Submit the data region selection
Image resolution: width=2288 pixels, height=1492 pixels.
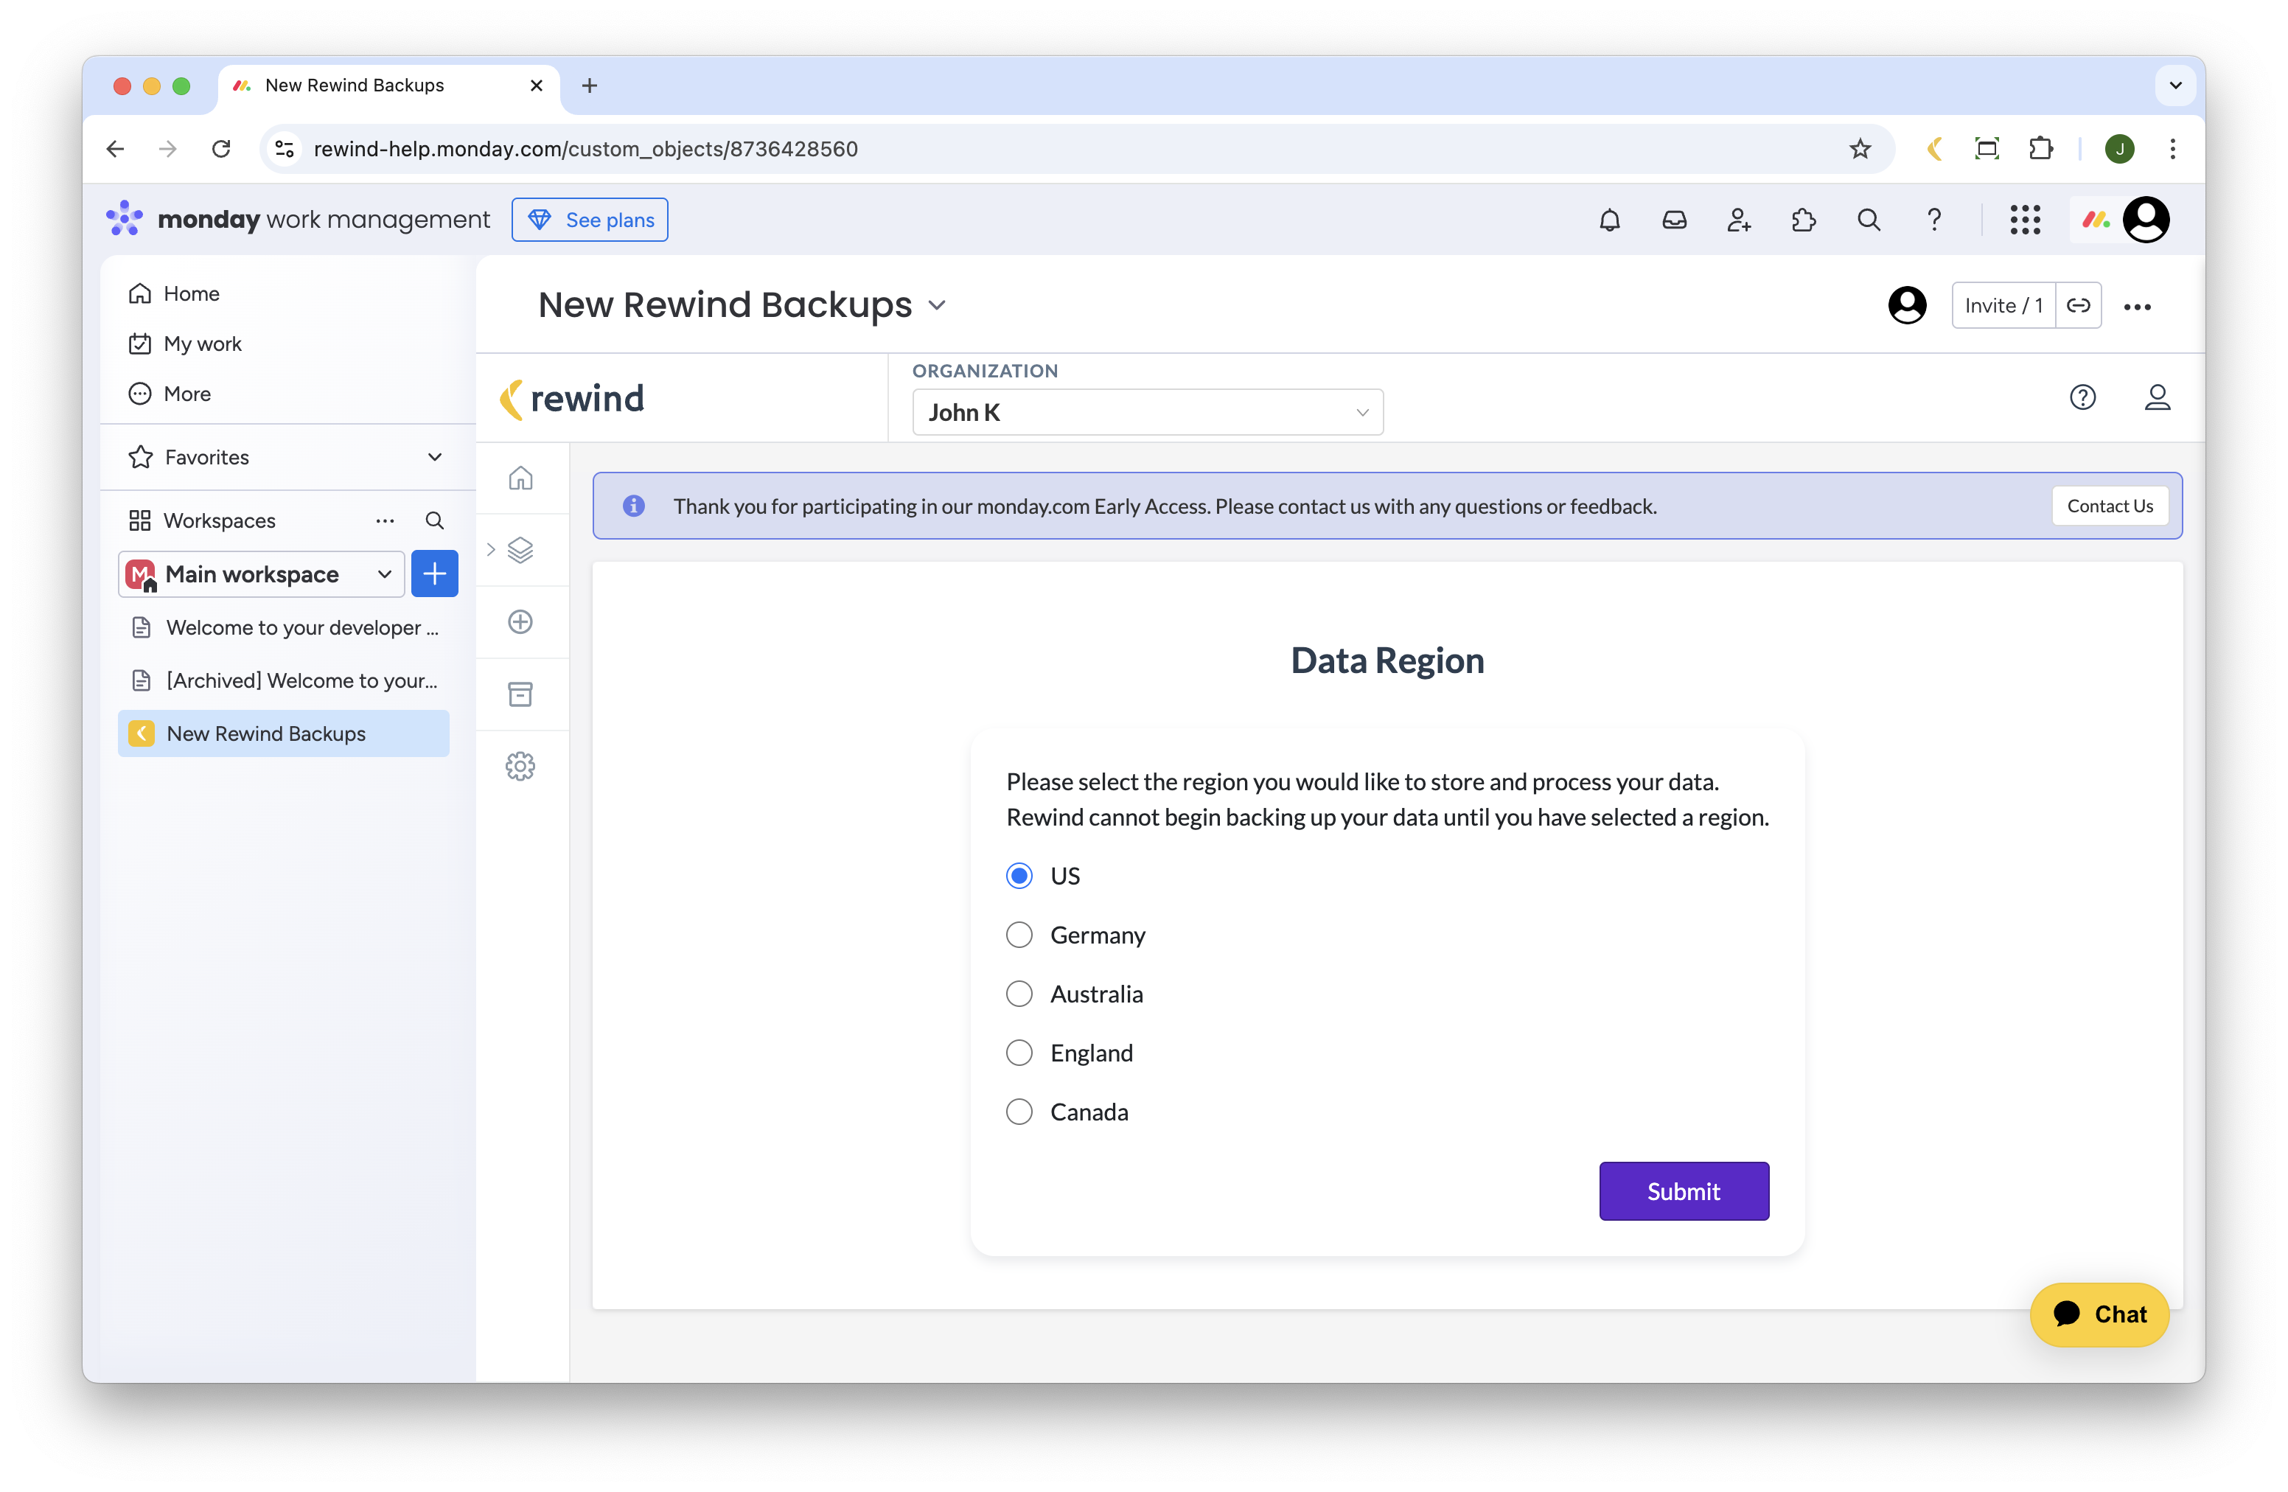(x=1684, y=1191)
